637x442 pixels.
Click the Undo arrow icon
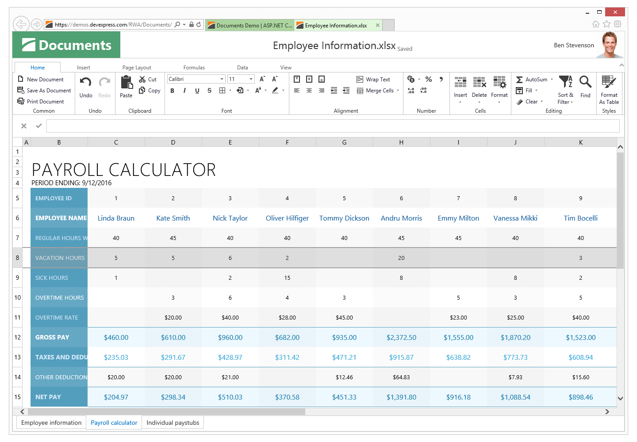point(85,82)
